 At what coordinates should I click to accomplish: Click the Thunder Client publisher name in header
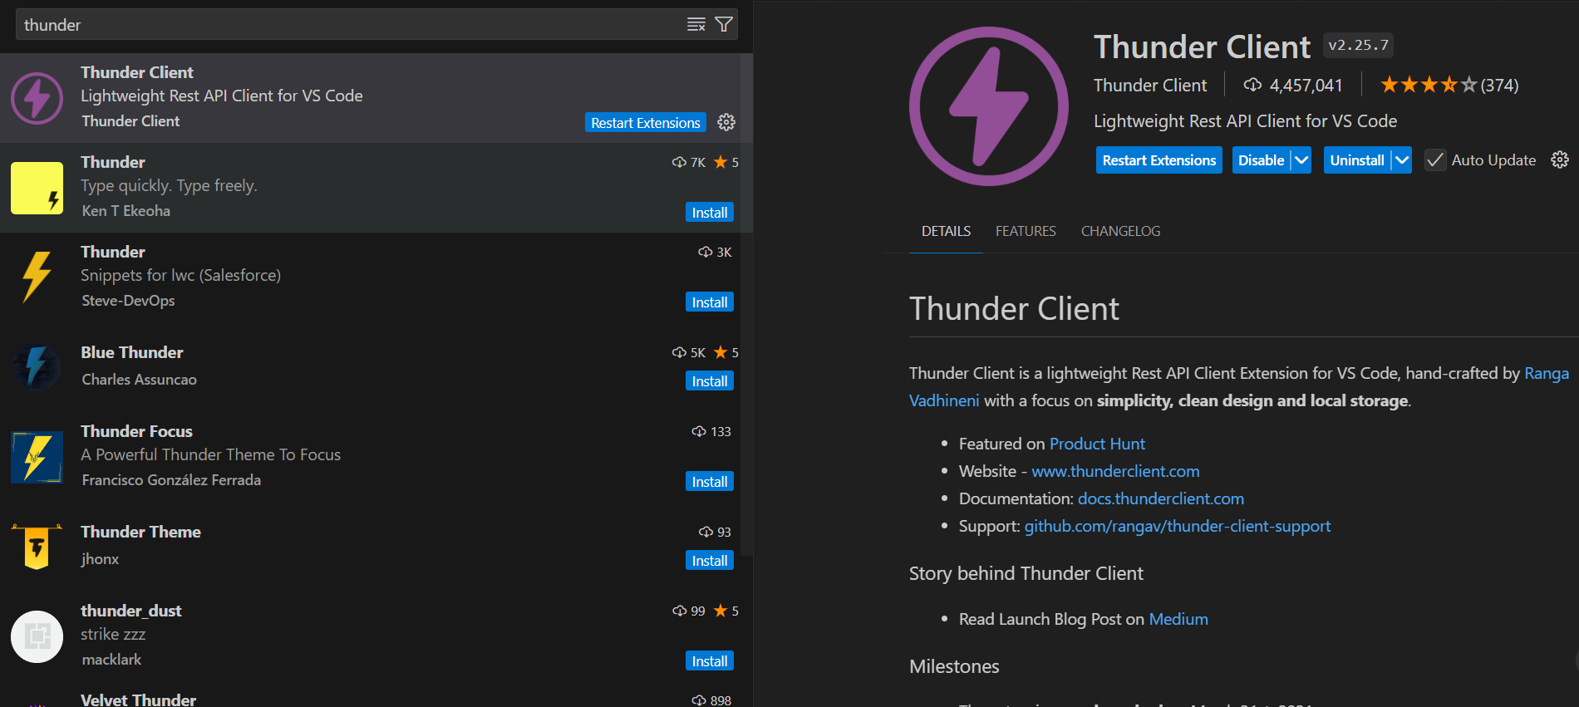point(1150,85)
